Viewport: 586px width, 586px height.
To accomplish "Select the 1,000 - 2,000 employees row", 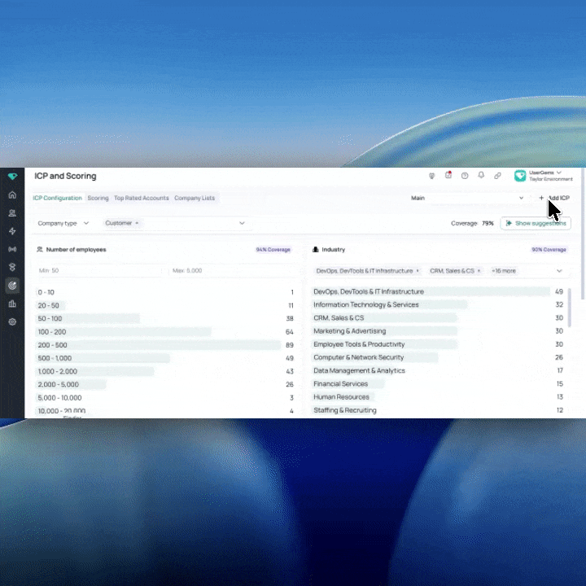I will 165,371.
